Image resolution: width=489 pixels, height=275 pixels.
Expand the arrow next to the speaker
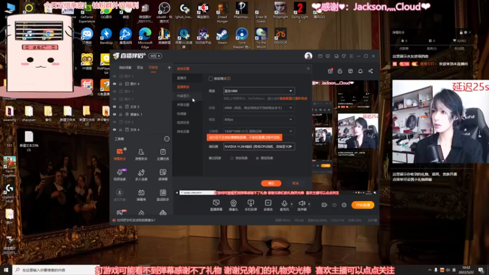pos(309,204)
